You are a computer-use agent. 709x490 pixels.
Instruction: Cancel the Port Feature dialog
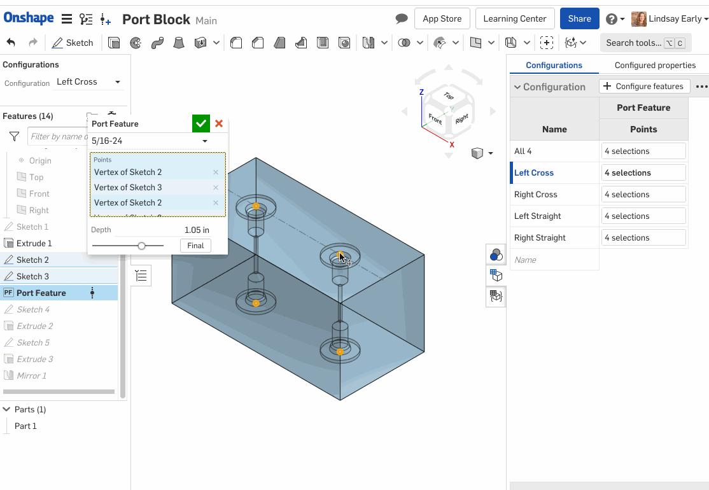[x=219, y=123]
